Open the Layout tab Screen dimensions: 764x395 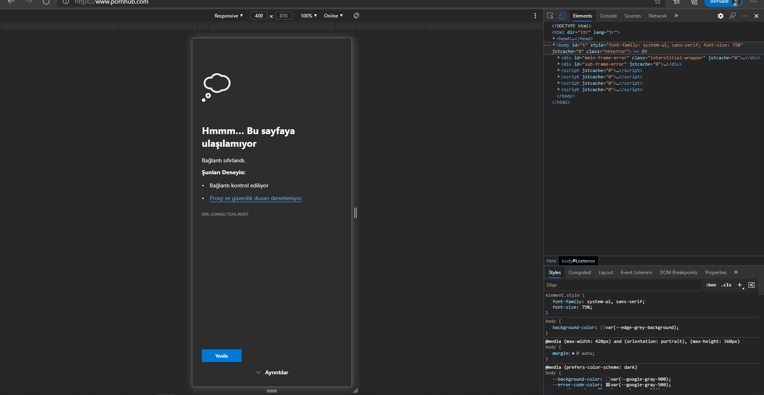coord(606,272)
